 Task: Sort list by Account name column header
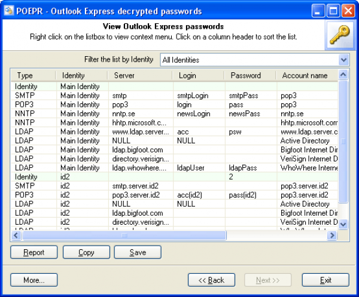coord(305,75)
